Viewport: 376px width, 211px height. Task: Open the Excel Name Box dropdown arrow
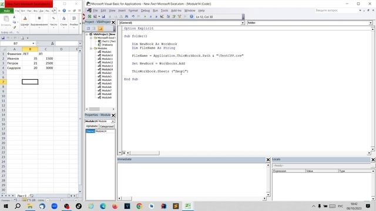click(33, 43)
